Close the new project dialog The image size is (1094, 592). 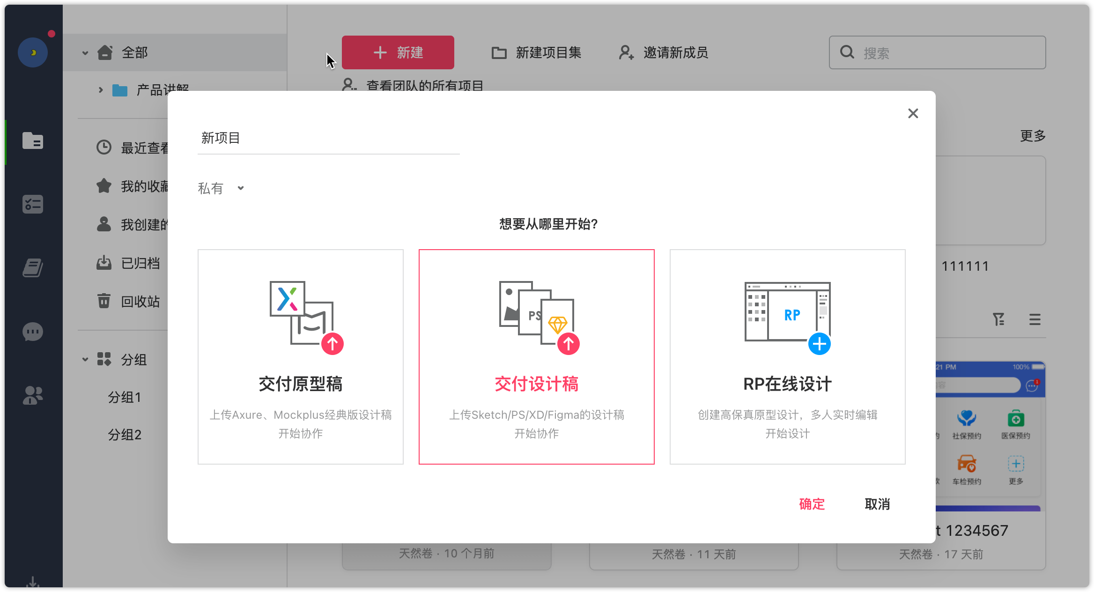(913, 113)
